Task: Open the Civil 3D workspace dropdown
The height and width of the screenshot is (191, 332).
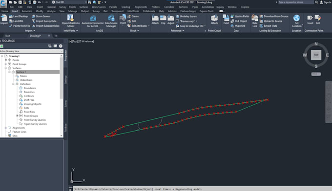Action: (69, 2)
